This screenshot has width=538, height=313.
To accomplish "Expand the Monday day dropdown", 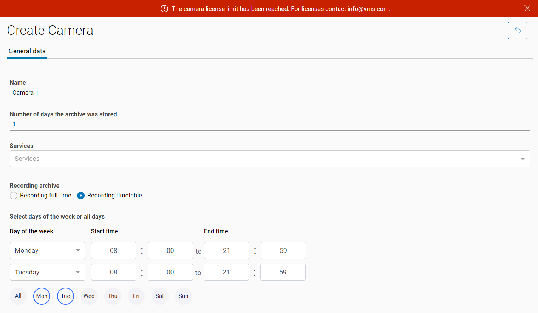I will point(48,250).
